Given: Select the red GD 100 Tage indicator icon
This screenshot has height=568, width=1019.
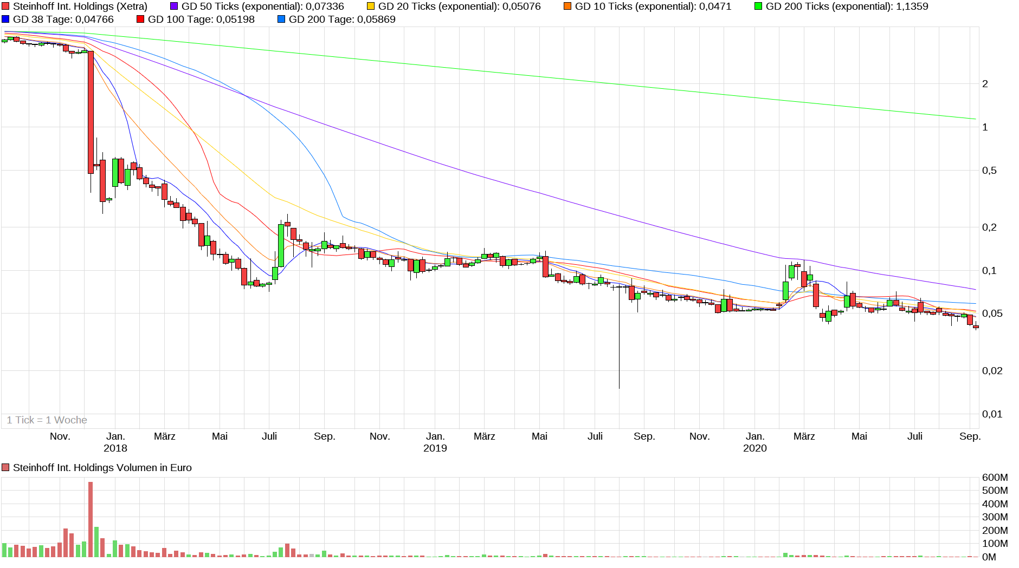Looking at the screenshot, I should pyautogui.click(x=140, y=19).
